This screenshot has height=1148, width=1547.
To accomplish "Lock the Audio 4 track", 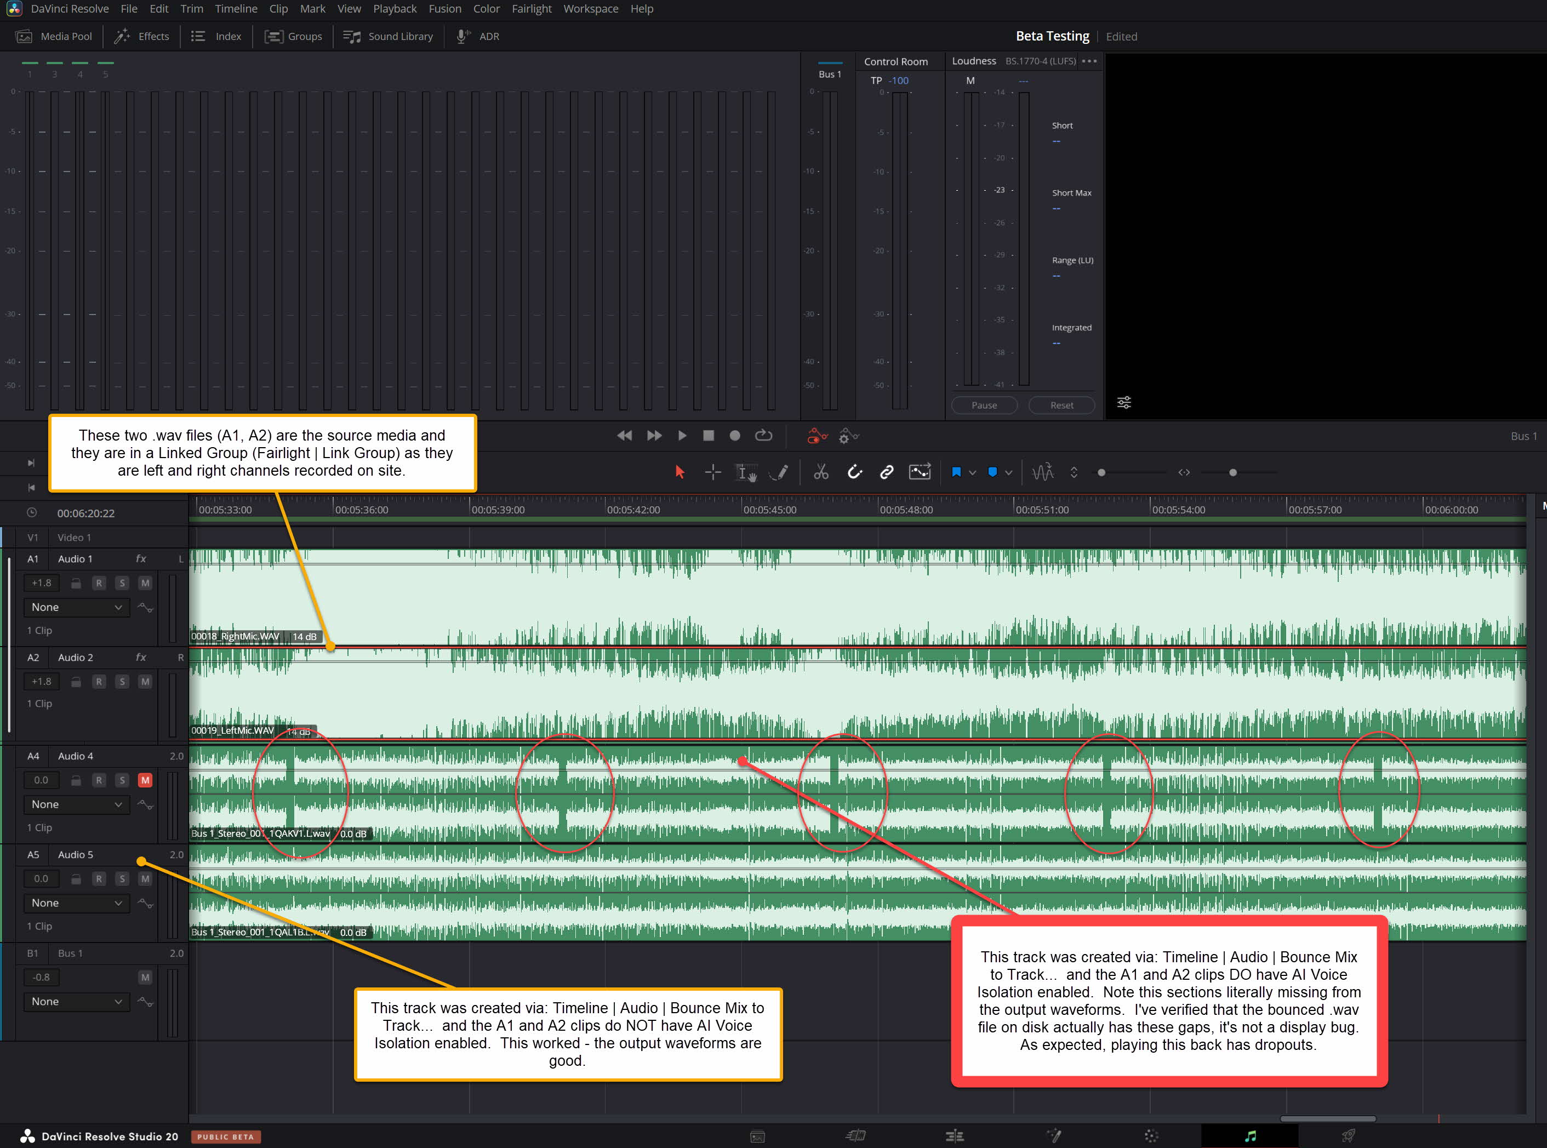I will pyautogui.click(x=76, y=780).
